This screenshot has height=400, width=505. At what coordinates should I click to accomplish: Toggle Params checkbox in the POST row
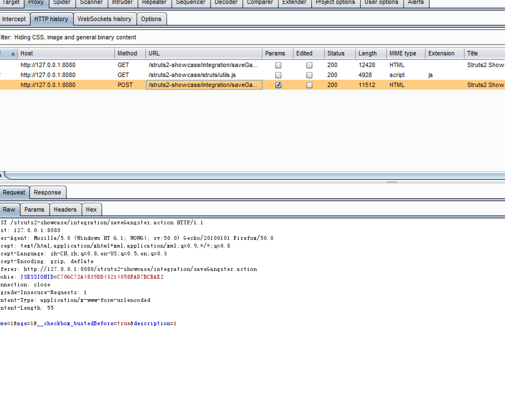tap(278, 85)
